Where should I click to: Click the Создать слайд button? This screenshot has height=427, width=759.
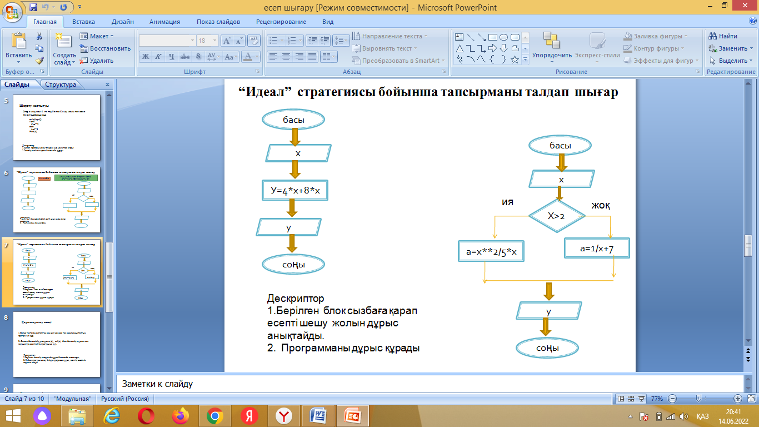(x=64, y=48)
